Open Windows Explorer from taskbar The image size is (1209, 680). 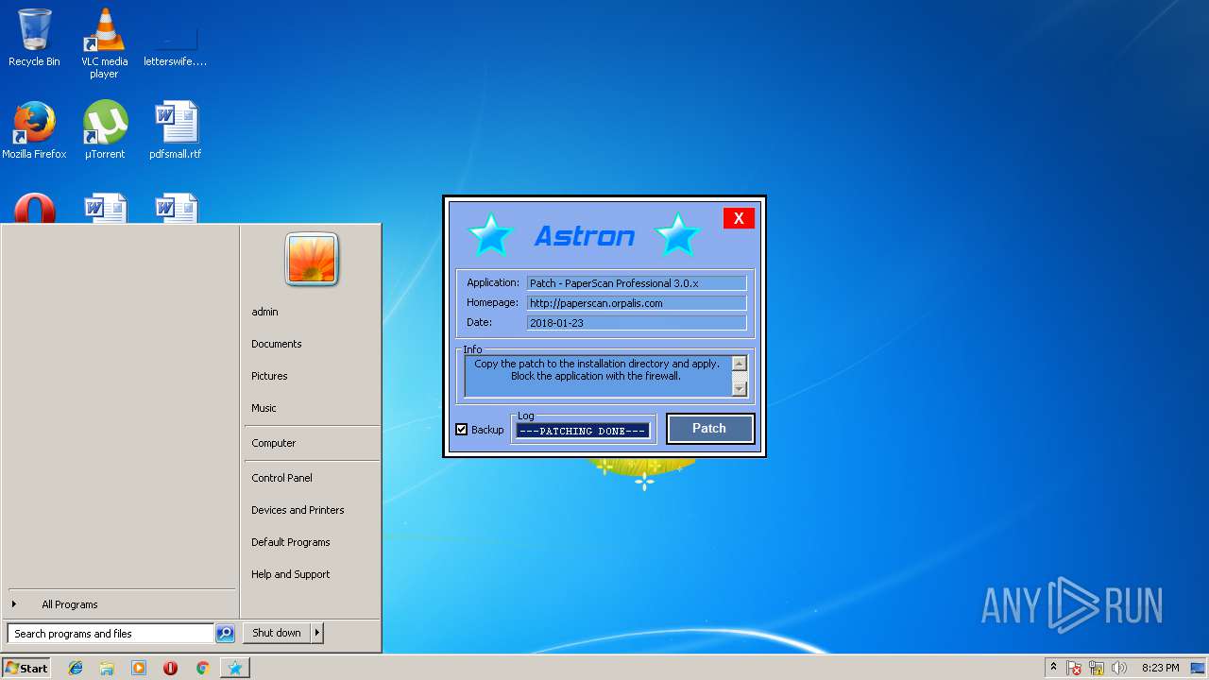107,668
